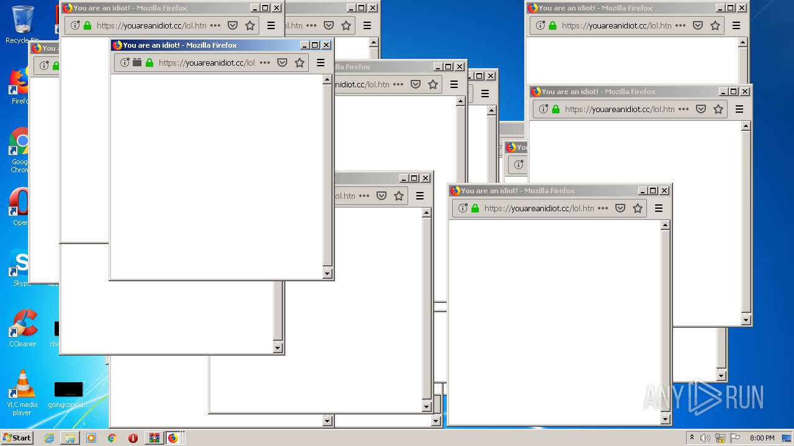
Task: Bookmark page with star in active blue-titled window
Action: (x=300, y=63)
